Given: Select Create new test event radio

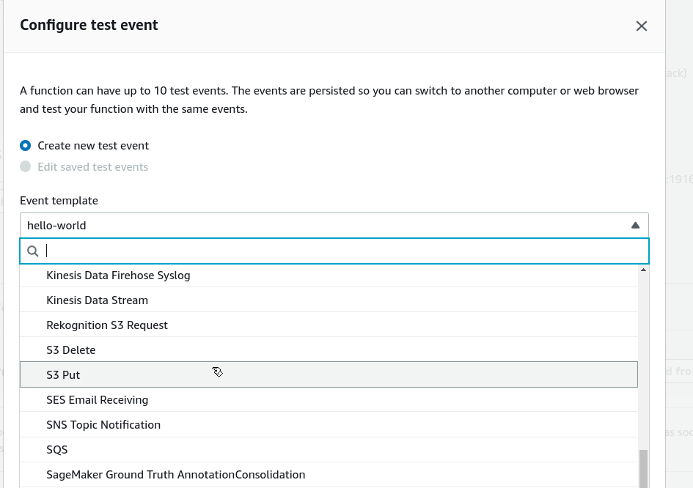Looking at the screenshot, I should (x=25, y=145).
